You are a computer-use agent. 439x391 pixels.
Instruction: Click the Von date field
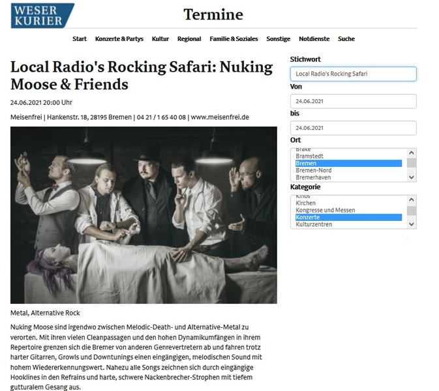coord(354,101)
